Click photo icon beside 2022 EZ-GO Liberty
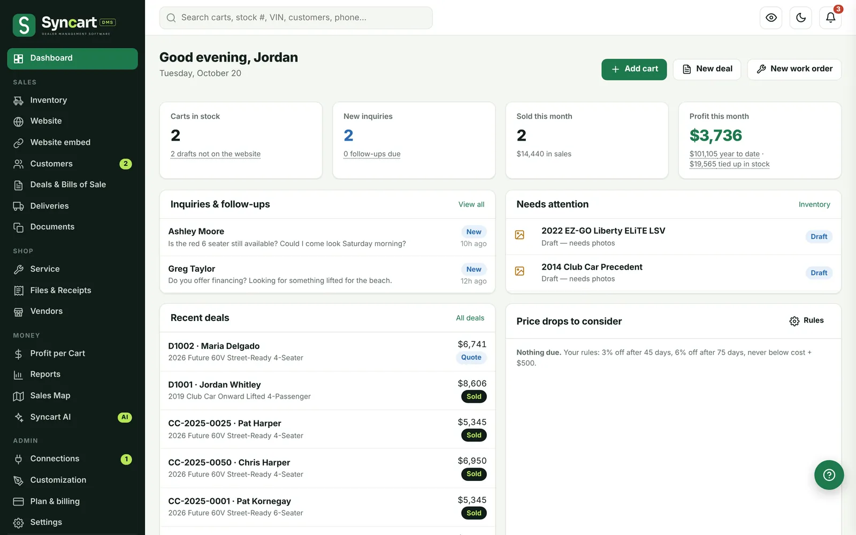Screen dimensions: 856x535 click(x=519, y=235)
